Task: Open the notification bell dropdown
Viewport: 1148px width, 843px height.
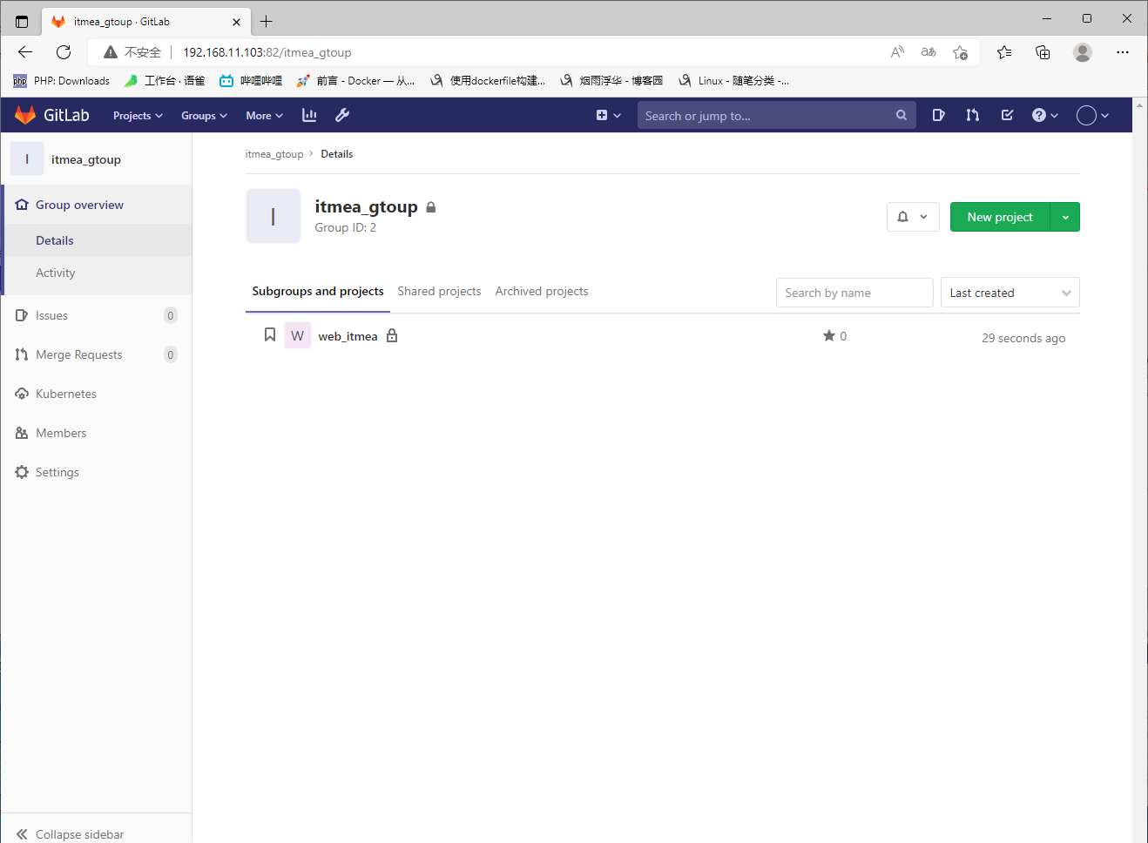Action: click(x=913, y=217)
